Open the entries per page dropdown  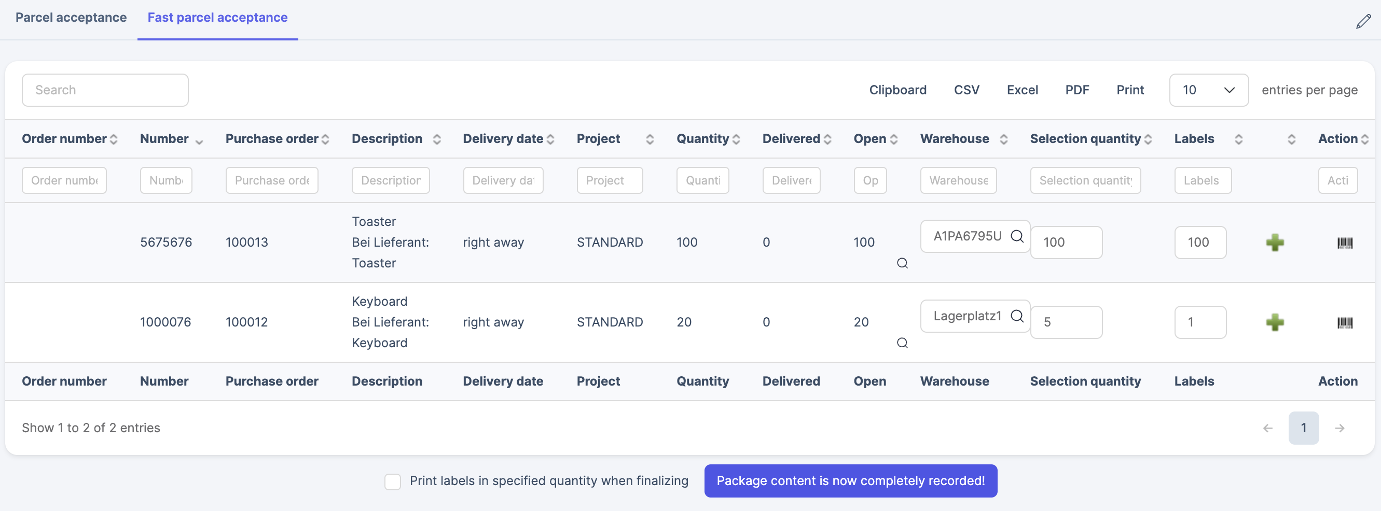(x=1208, y=90)
